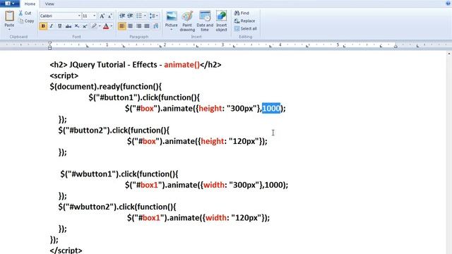Open WordPad Help icon

448,4
